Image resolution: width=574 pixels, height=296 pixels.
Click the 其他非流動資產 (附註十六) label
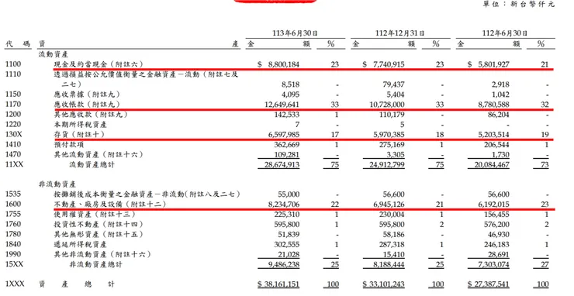point(102,254)
